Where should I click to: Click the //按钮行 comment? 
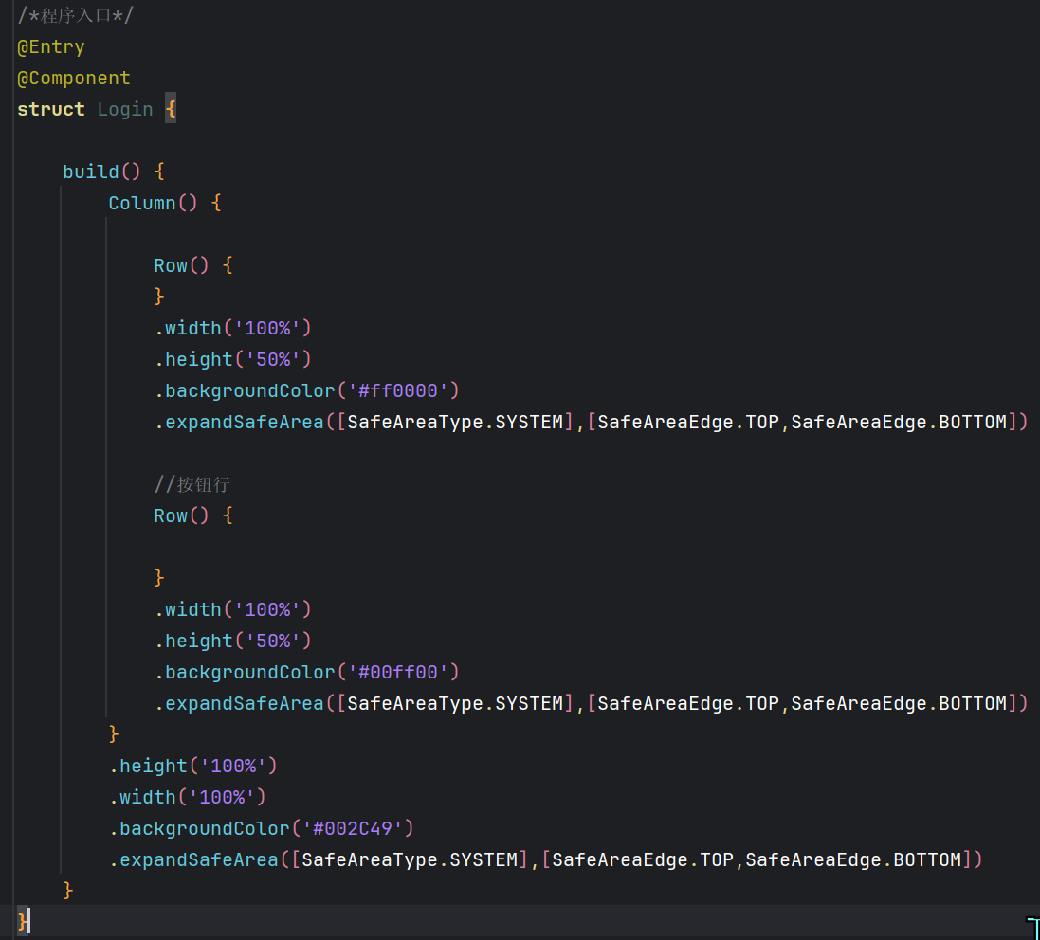click(x=192, y=484)
